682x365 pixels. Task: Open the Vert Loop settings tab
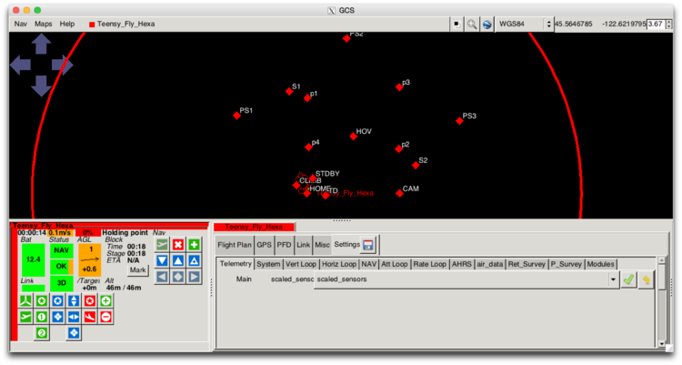[x=301, y=264]
